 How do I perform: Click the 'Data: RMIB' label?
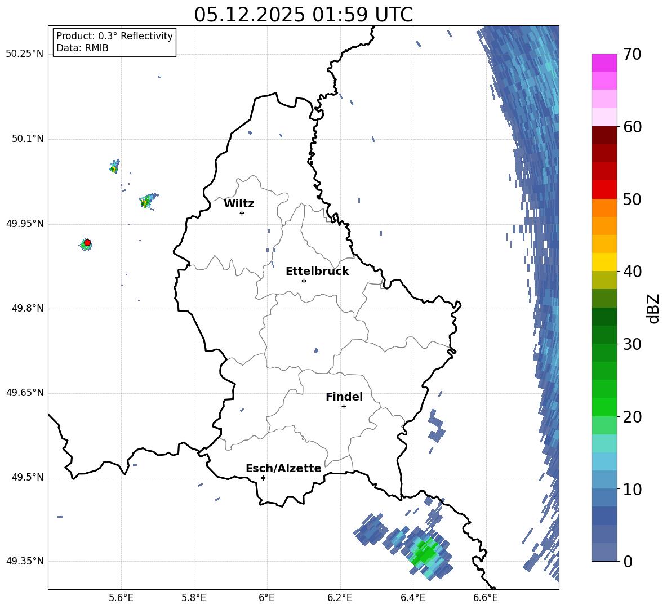[82, 48]
